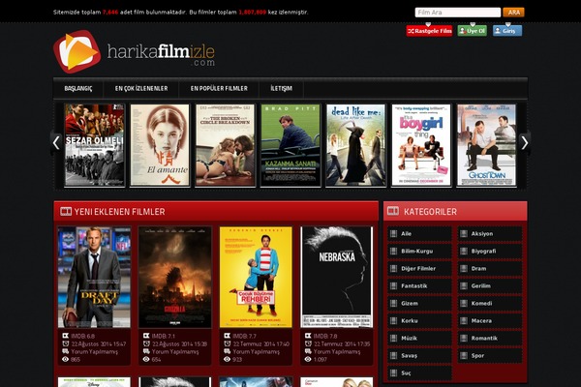Click the film strip icon next to Gizem

coord(393,303)
